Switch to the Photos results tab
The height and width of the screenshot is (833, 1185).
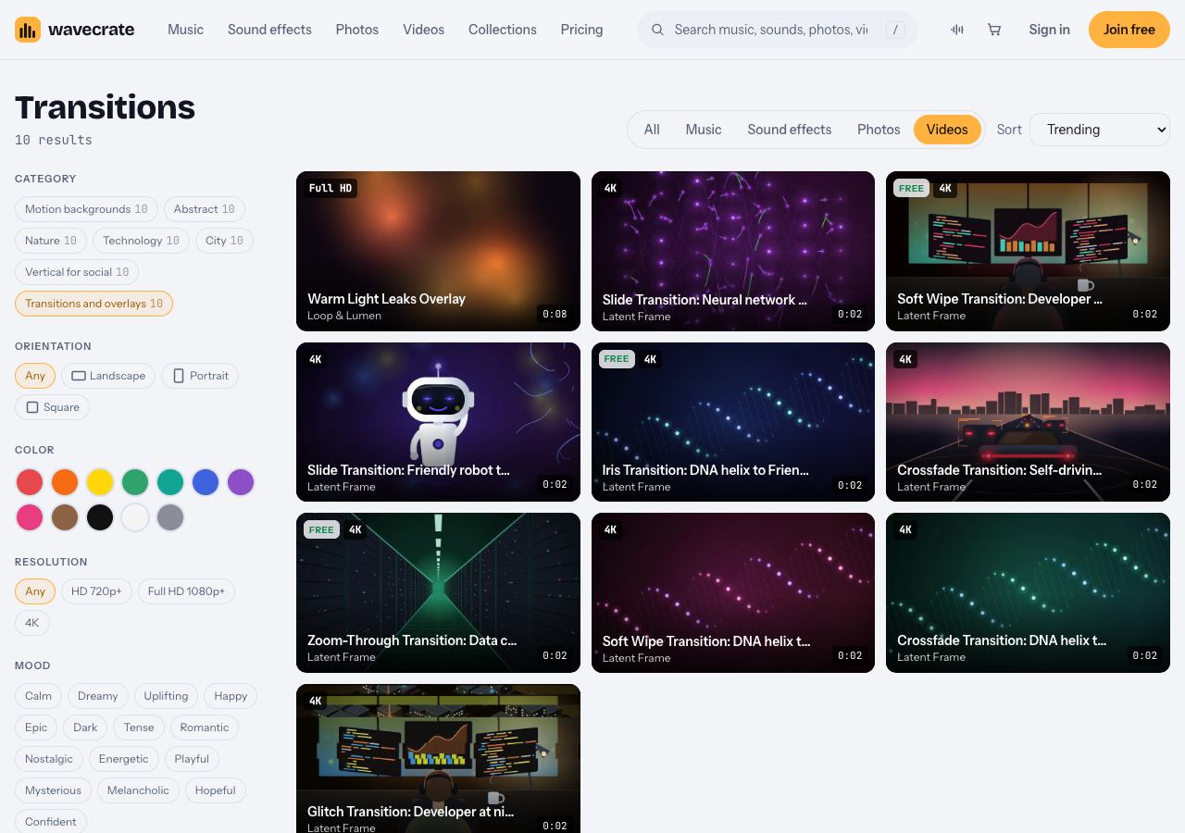pyautogui.click(x=879, y=130)
